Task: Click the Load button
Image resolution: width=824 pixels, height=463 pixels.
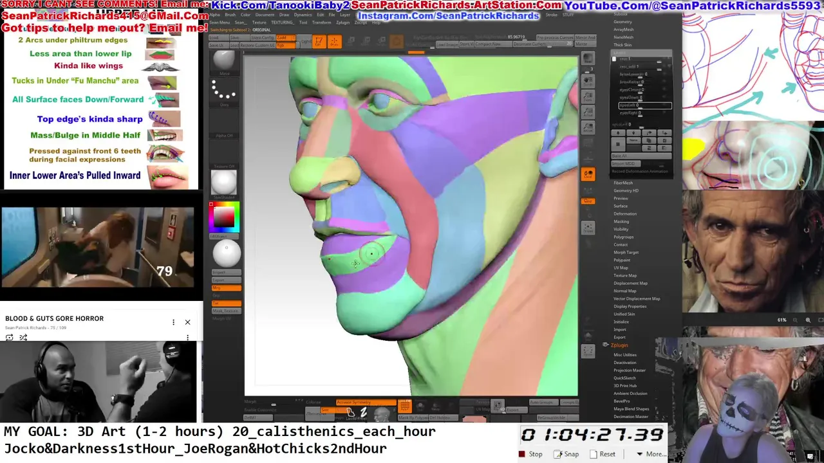Action: (218, 37)
